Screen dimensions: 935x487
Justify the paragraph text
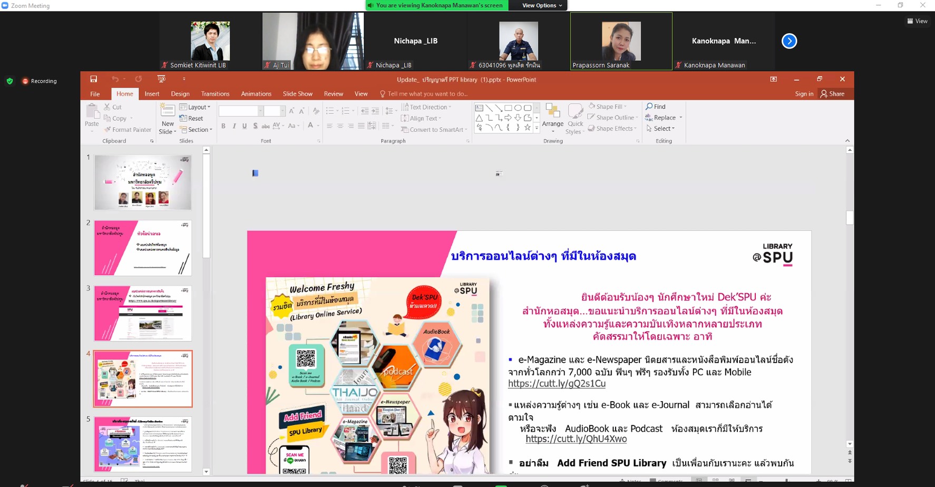(x=361, y=126)
